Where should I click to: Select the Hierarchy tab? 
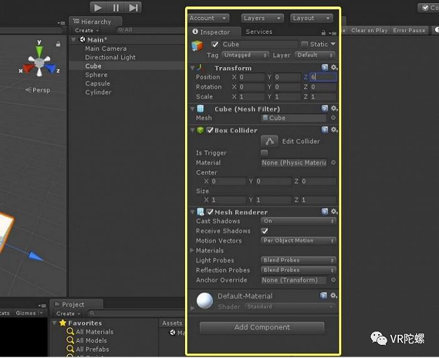click(95, 21)
